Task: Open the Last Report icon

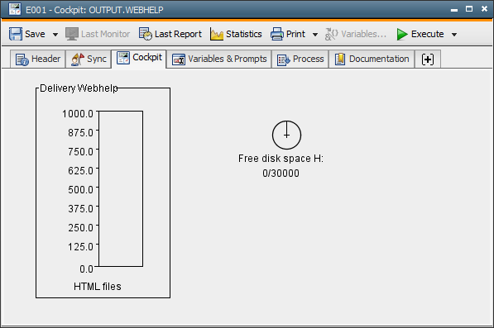Action: (146, 34)
